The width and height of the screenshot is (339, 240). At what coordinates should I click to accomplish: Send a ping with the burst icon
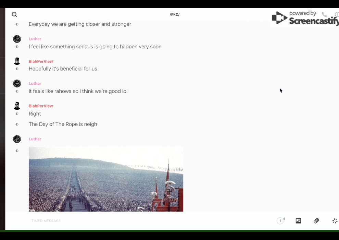[335, 221]
